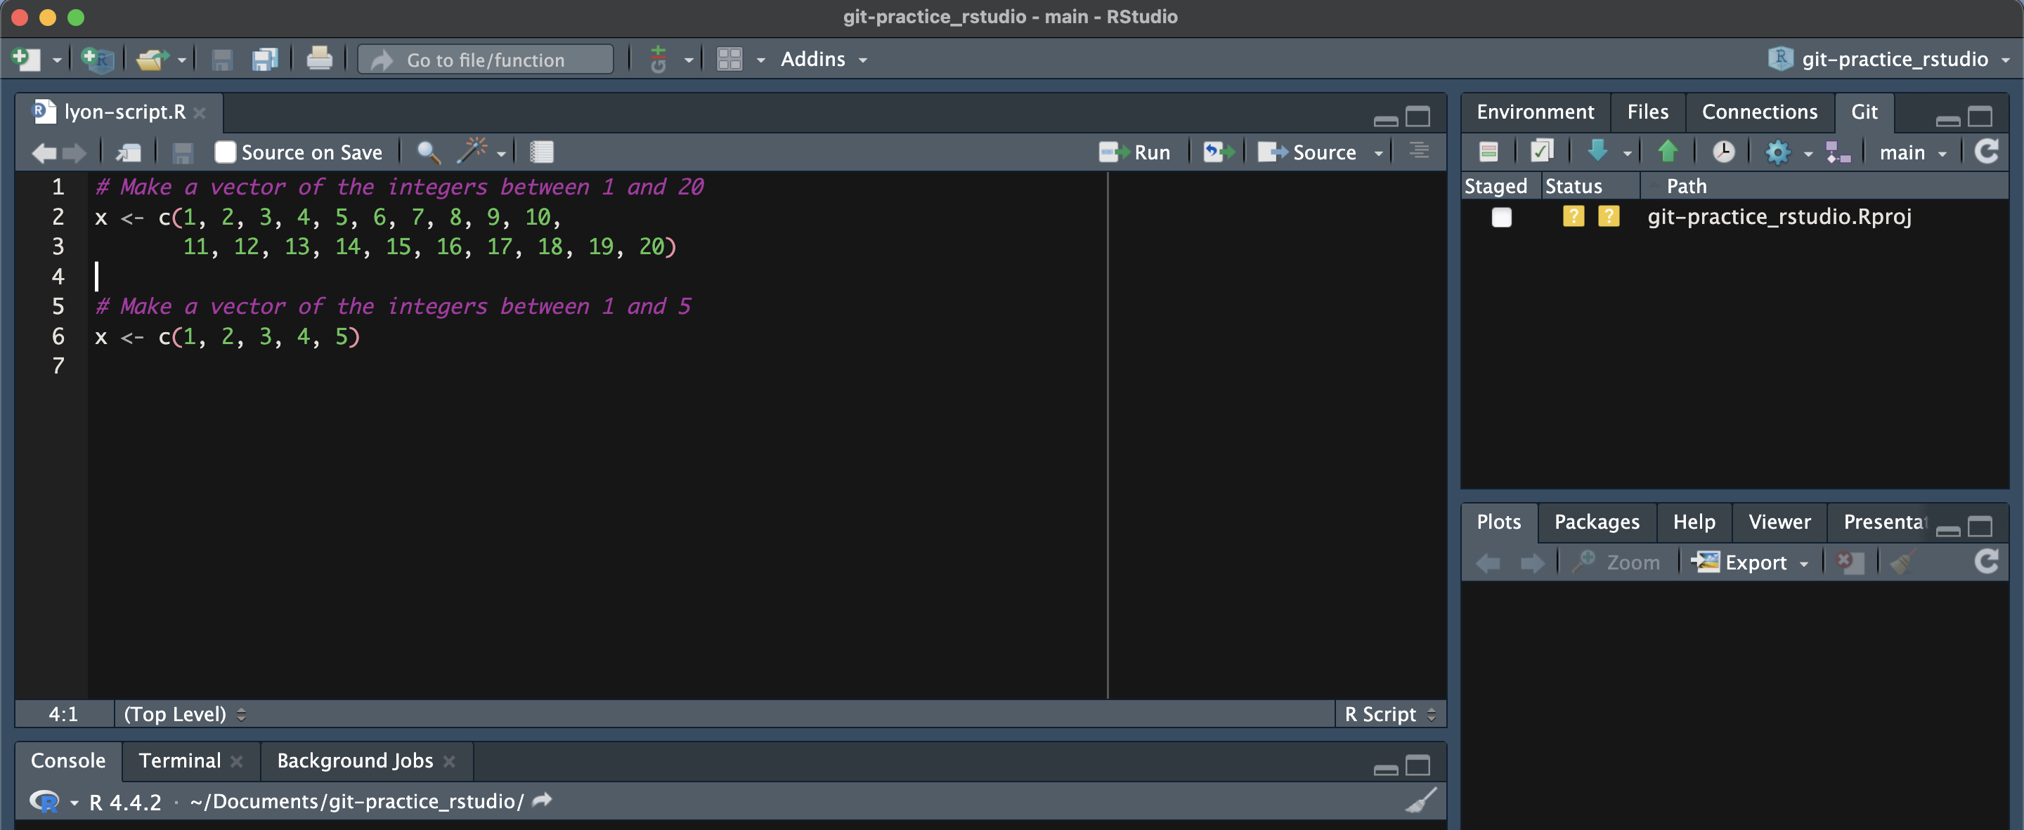Click the Go to file/function search field
This screenshot has width=2024, height=830.
click(485, 59)
